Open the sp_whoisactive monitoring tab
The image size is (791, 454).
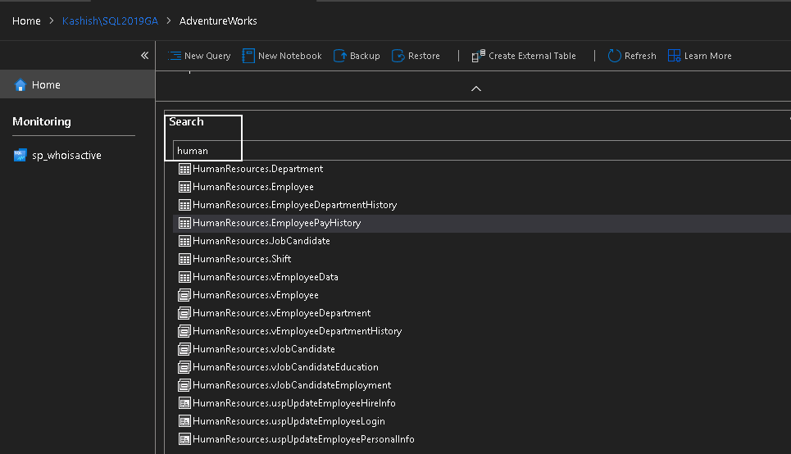pos(66,155)
